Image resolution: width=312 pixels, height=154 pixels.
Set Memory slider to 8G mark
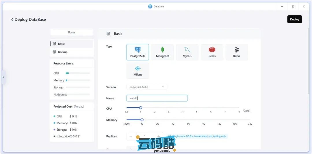click(204, 120)
